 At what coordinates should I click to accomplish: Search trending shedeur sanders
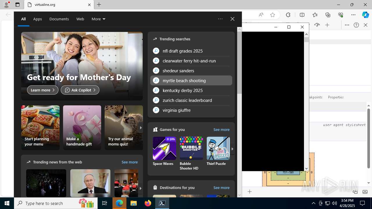[x=191, y=71]
